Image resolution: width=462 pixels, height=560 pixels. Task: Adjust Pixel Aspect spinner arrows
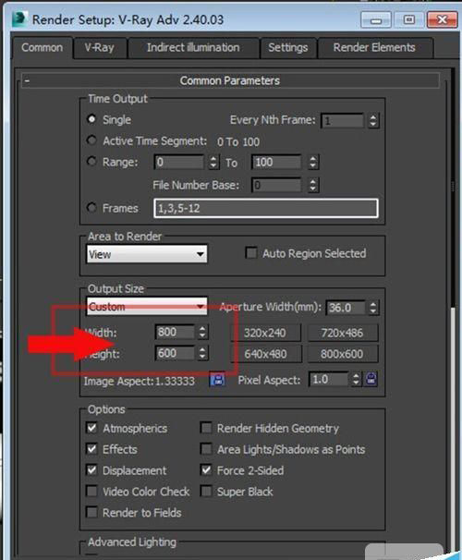[356, 379]
